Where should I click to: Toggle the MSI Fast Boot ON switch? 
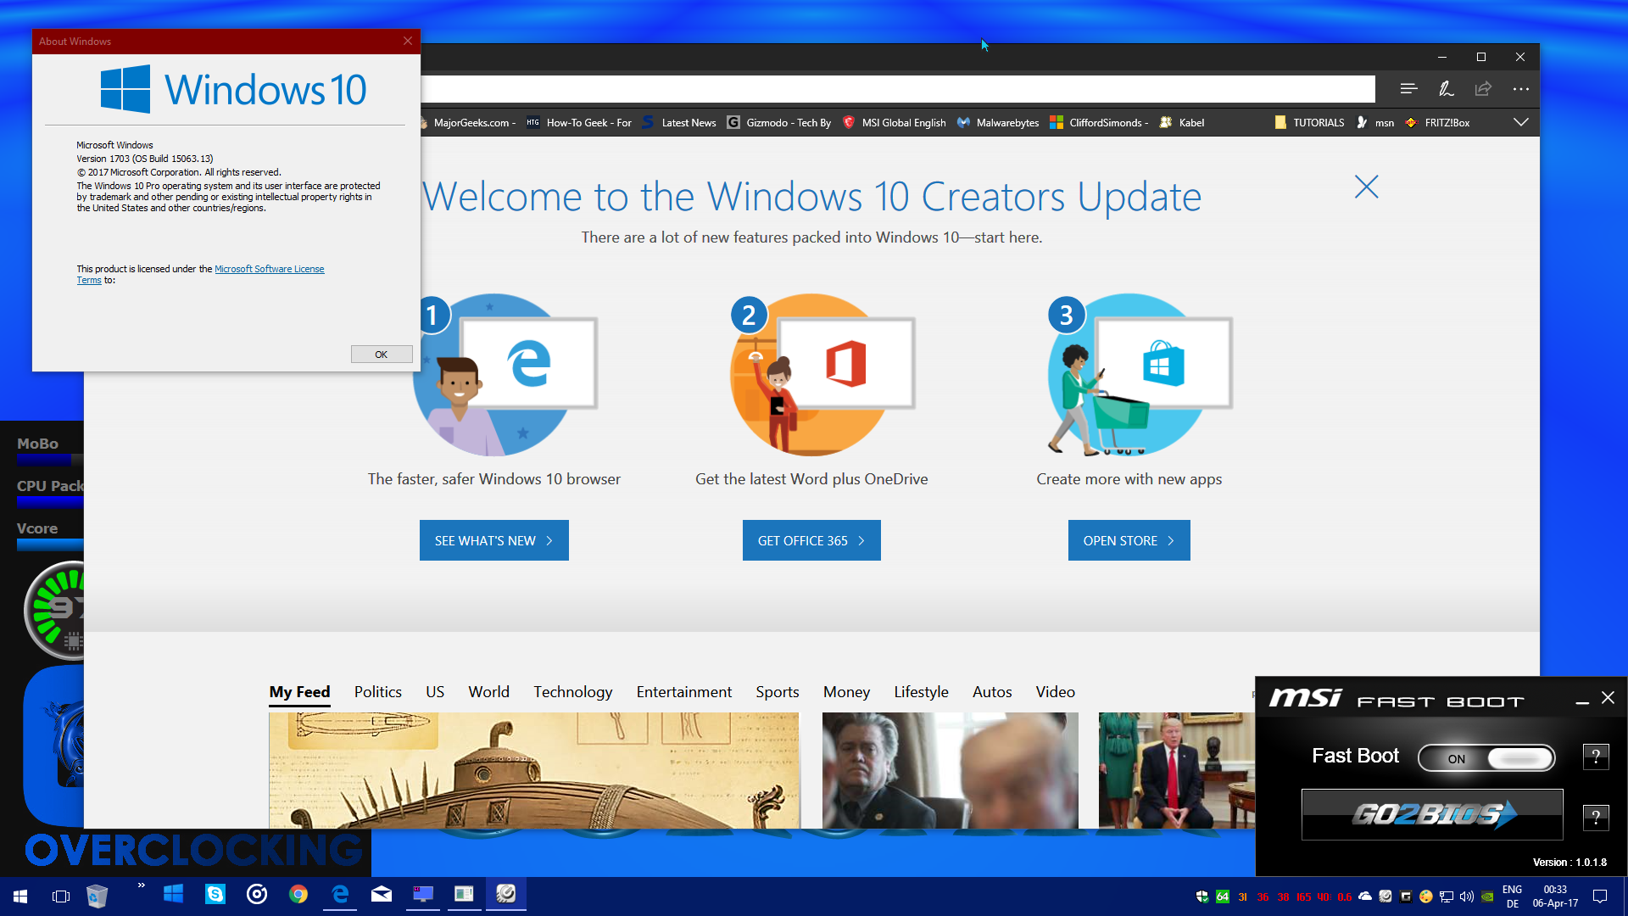pos(1486,758)
